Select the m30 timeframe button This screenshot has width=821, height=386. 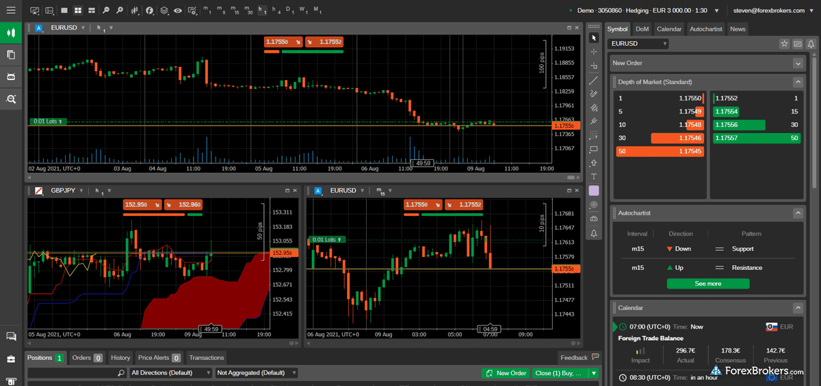248,11
